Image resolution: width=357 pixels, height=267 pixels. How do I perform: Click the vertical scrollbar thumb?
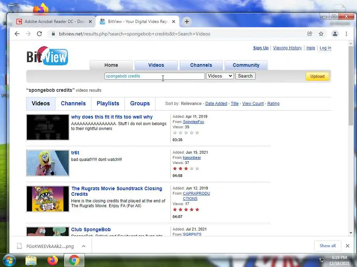(x=351, y=86)
